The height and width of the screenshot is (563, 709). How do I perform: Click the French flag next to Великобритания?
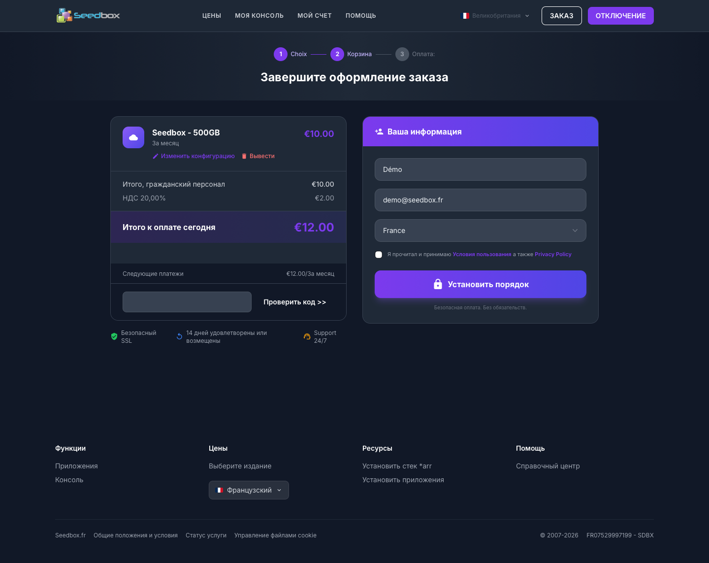465,16
